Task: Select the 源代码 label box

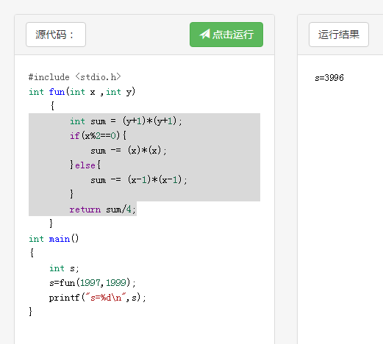Action: (x=56, y=35)
